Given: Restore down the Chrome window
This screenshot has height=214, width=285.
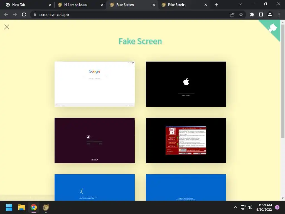Looking at the screenshot, I should coord(266,4).
